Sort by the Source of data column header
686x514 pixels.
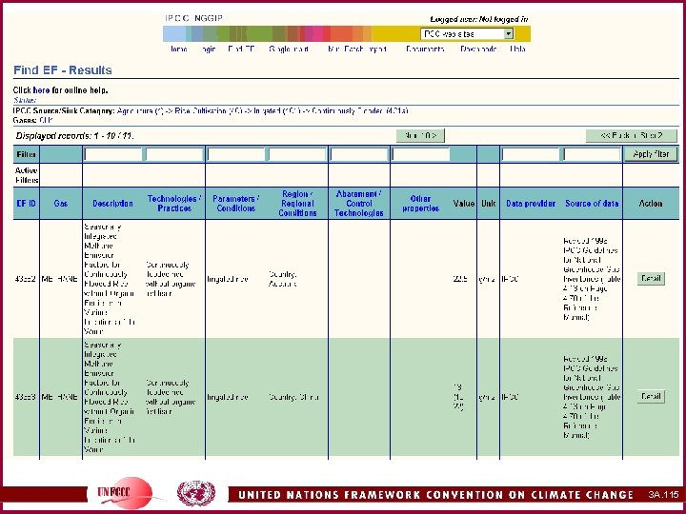click(x=592, y=204)
